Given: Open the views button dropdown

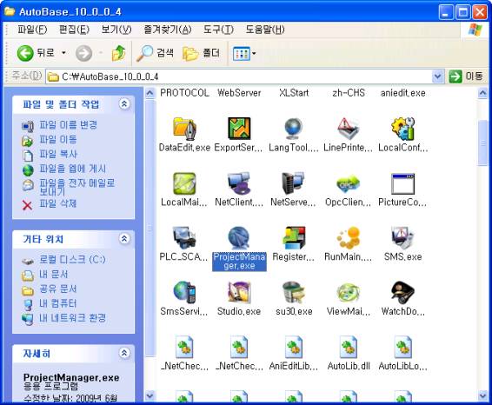Looking at the screenshot, I should [254, 53].
